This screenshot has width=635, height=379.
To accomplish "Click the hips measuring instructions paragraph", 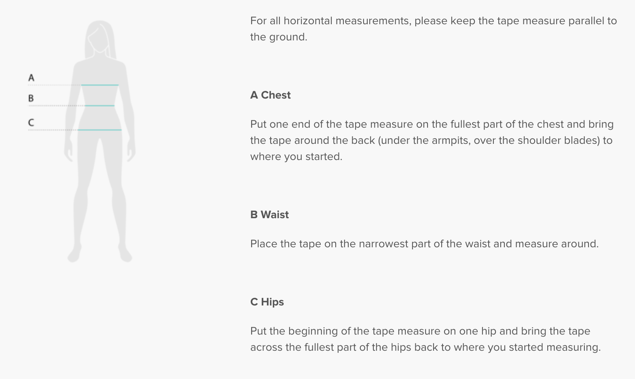I will point(425,339).
